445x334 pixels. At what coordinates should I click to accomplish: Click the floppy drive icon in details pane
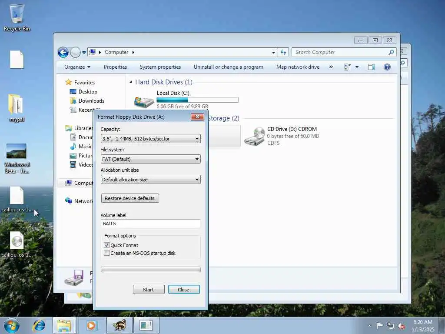pos(74,277)
